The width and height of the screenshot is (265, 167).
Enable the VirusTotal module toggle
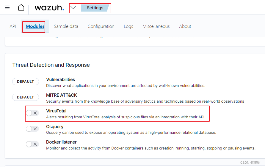point(32,113)
